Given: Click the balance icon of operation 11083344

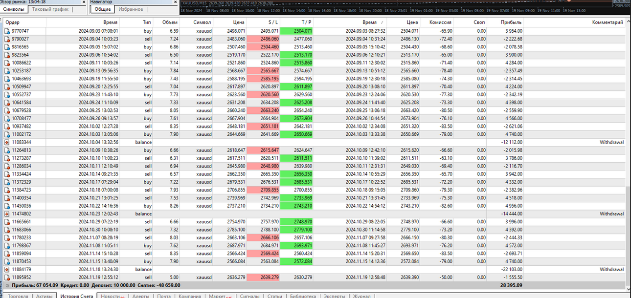Looking at the screenshot, I should [x=7, y=142].
